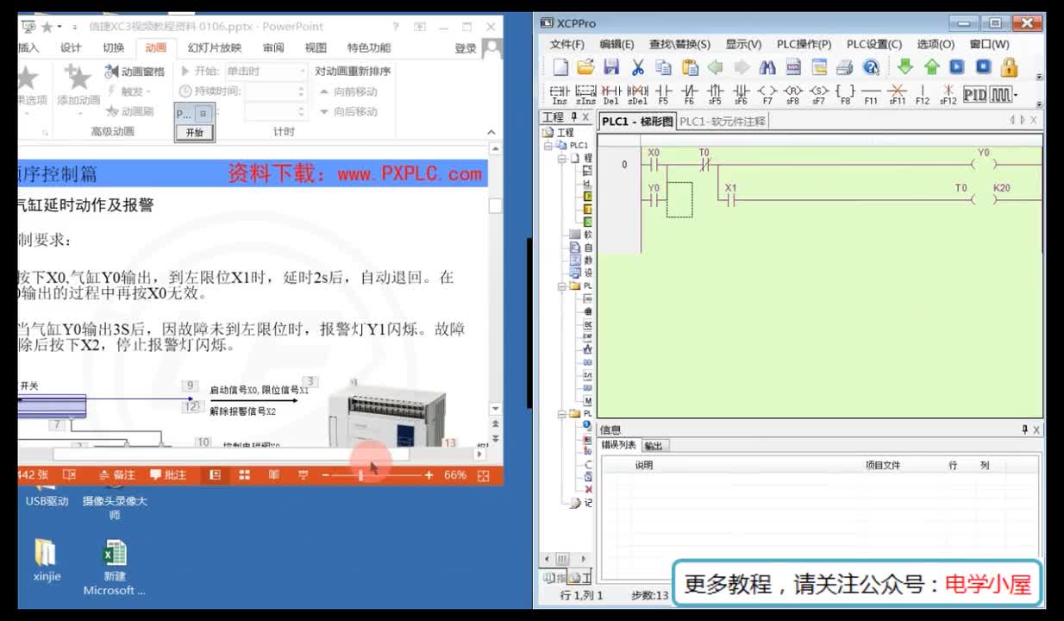Viewport: 1064px width, 621px height.
Task: Open PowerPoint 特色功能 ribbon tab
Action: (369, 48)
